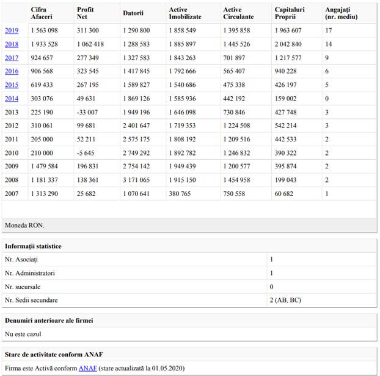Click the Moneda RON. note
This screenshot has height=376, width=380.
[24, 225]
